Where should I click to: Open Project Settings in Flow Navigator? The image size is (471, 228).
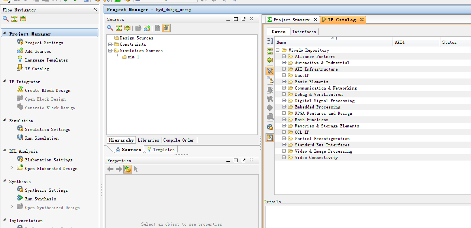[x=43, y=43]
